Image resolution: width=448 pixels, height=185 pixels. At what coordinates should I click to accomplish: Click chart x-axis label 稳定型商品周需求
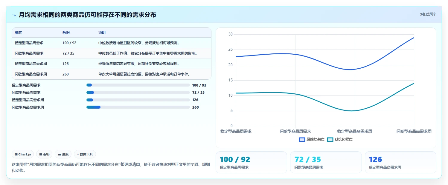tap(236, 131)
